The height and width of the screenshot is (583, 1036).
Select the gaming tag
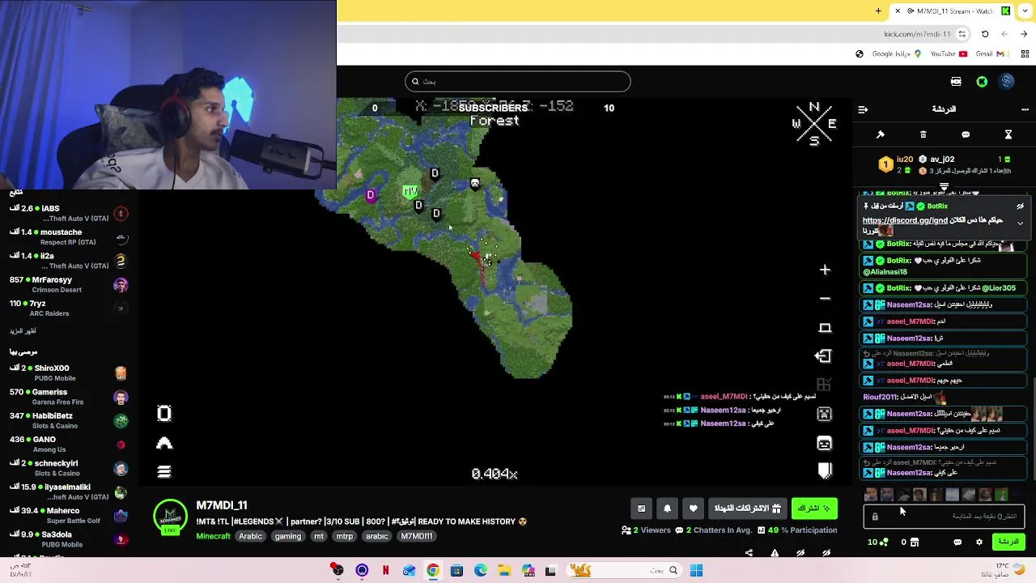(287, 536)
